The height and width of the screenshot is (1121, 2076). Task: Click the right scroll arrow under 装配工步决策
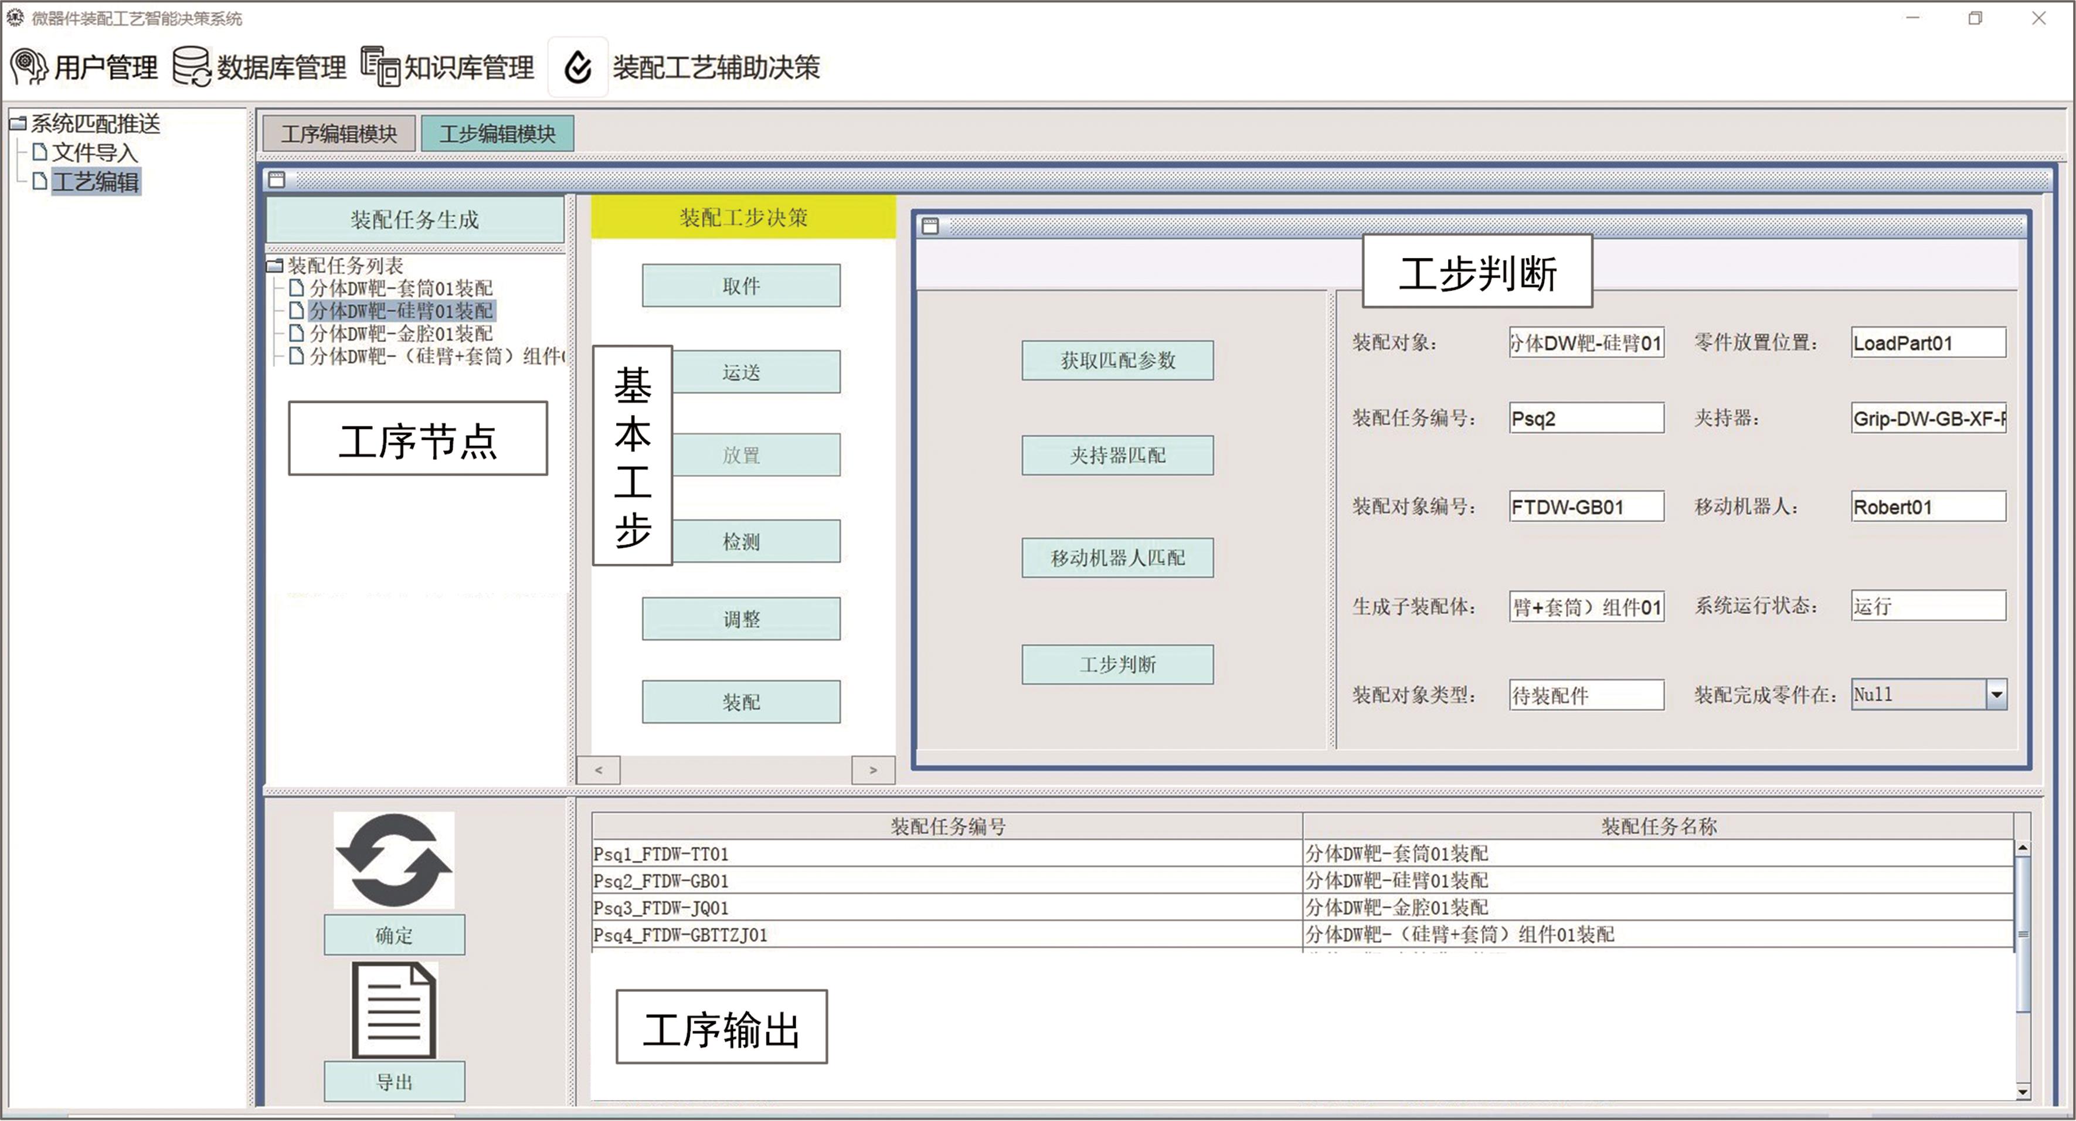(873, 770)
